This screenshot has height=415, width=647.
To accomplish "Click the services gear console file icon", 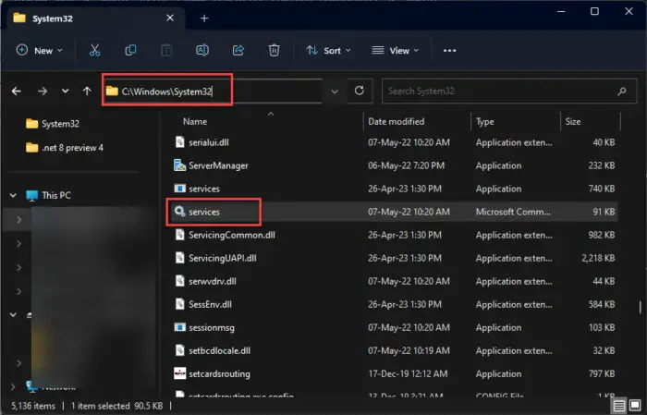I will click(x=180, y=212).
